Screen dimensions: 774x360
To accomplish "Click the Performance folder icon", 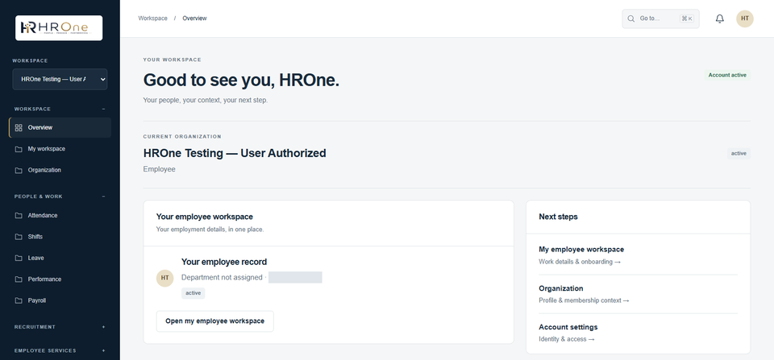I will (19, 279).
